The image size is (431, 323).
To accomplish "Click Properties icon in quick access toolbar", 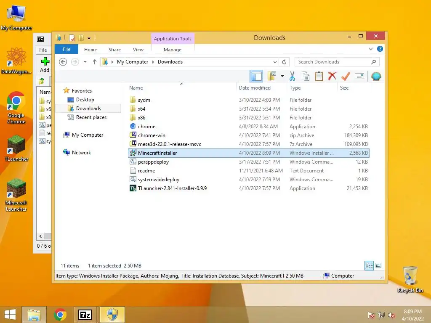I will click(x=72, y=38).
